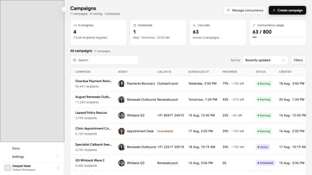Click the sidebar collapse handle
This screenshot has height=175, width=312.
click(x=64, y=9)
